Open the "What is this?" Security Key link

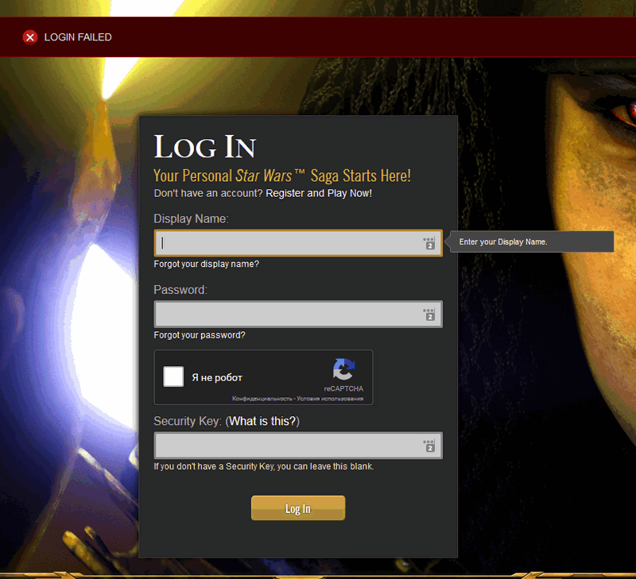pos(262,421)
